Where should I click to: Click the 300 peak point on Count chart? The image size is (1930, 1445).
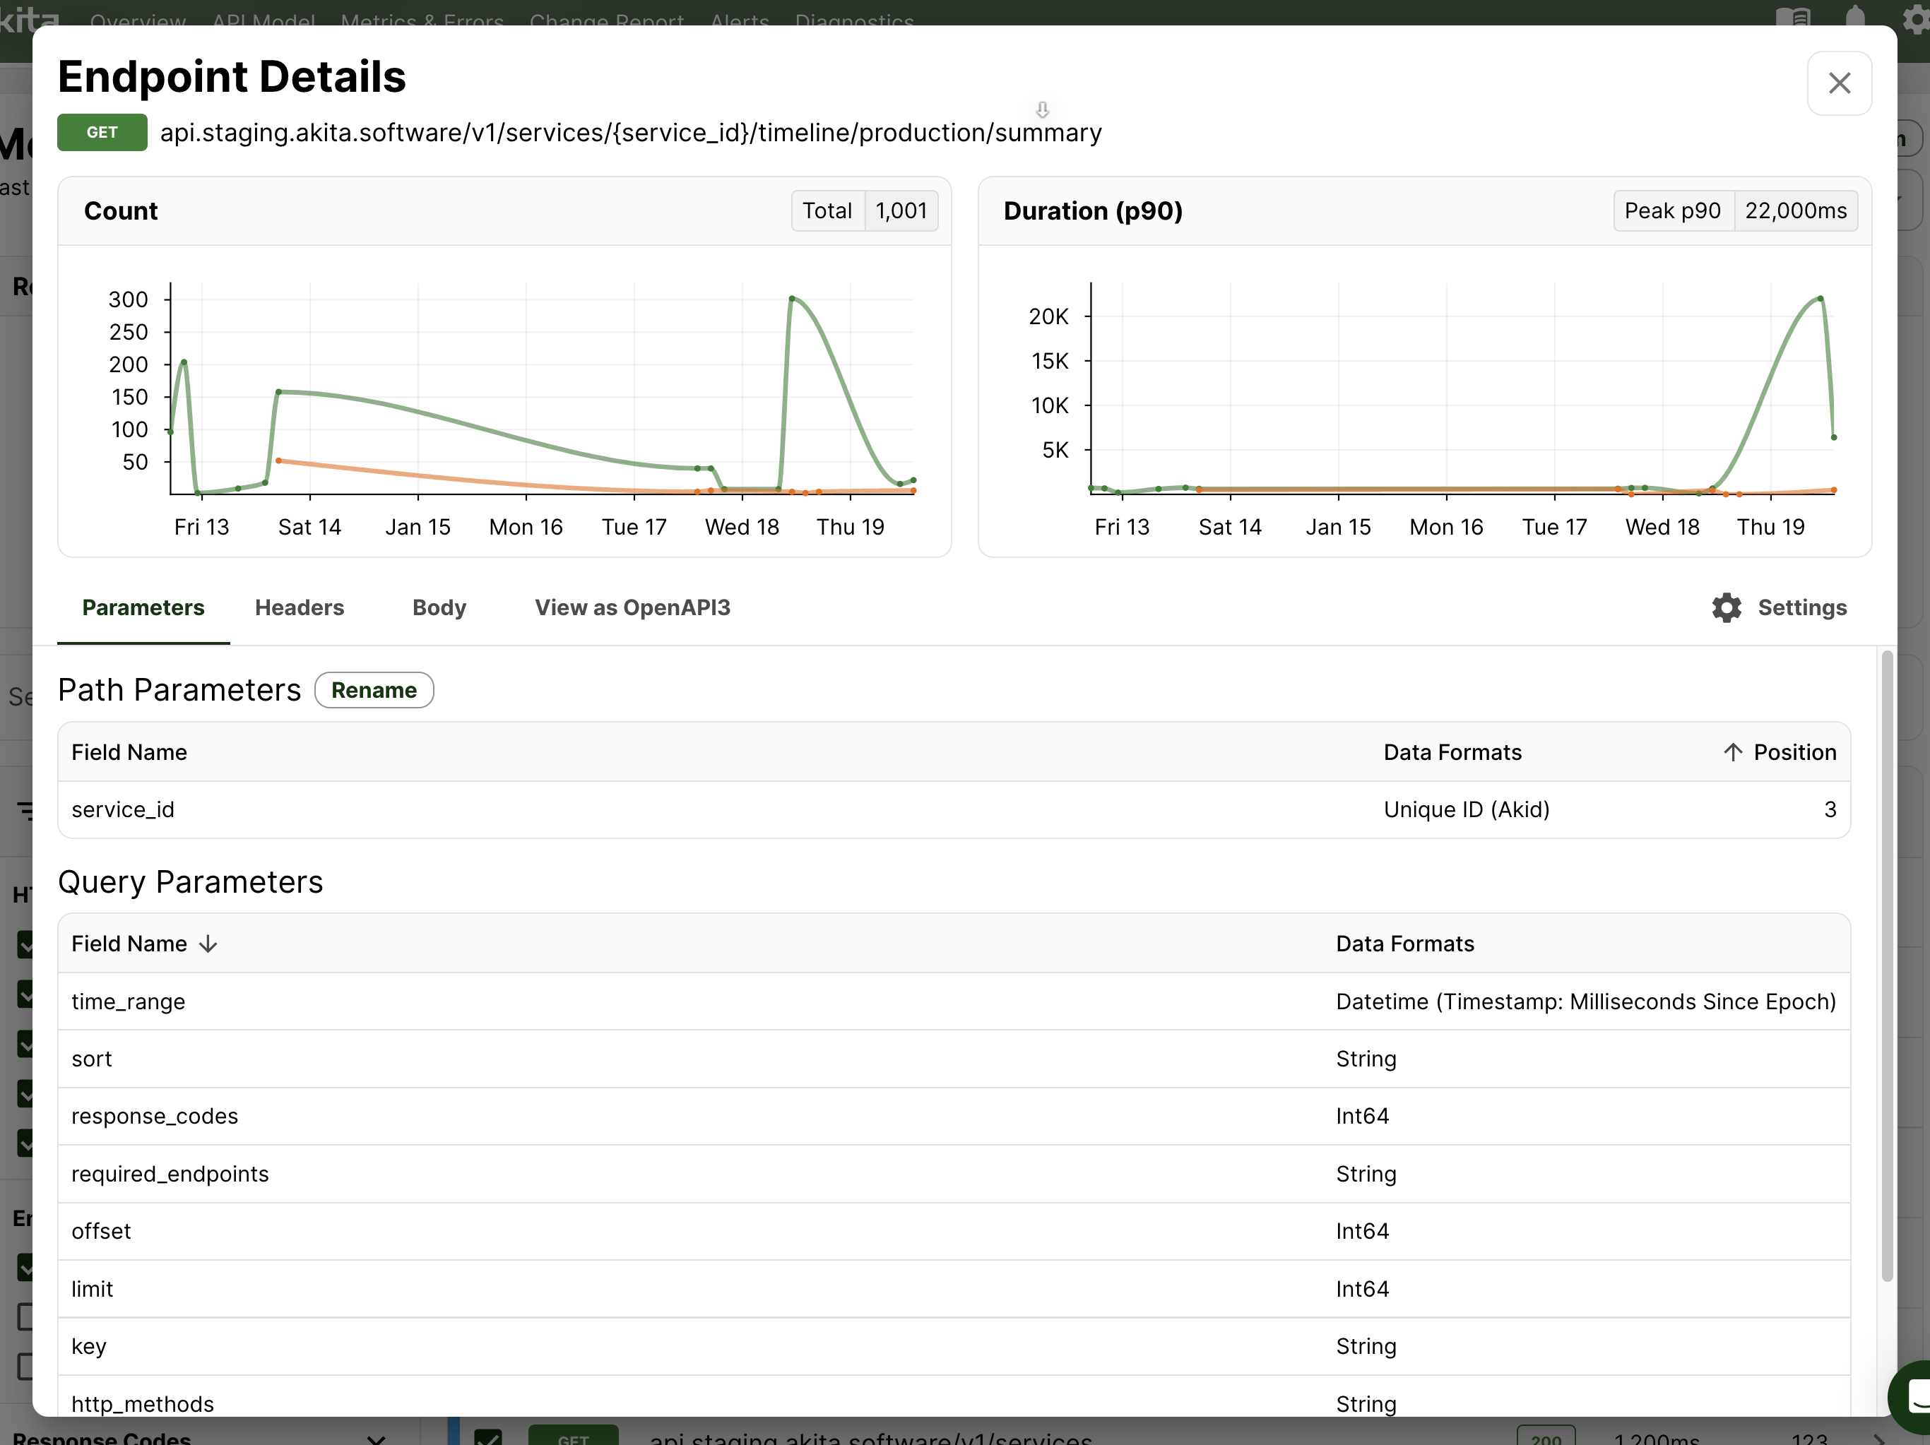791,299
